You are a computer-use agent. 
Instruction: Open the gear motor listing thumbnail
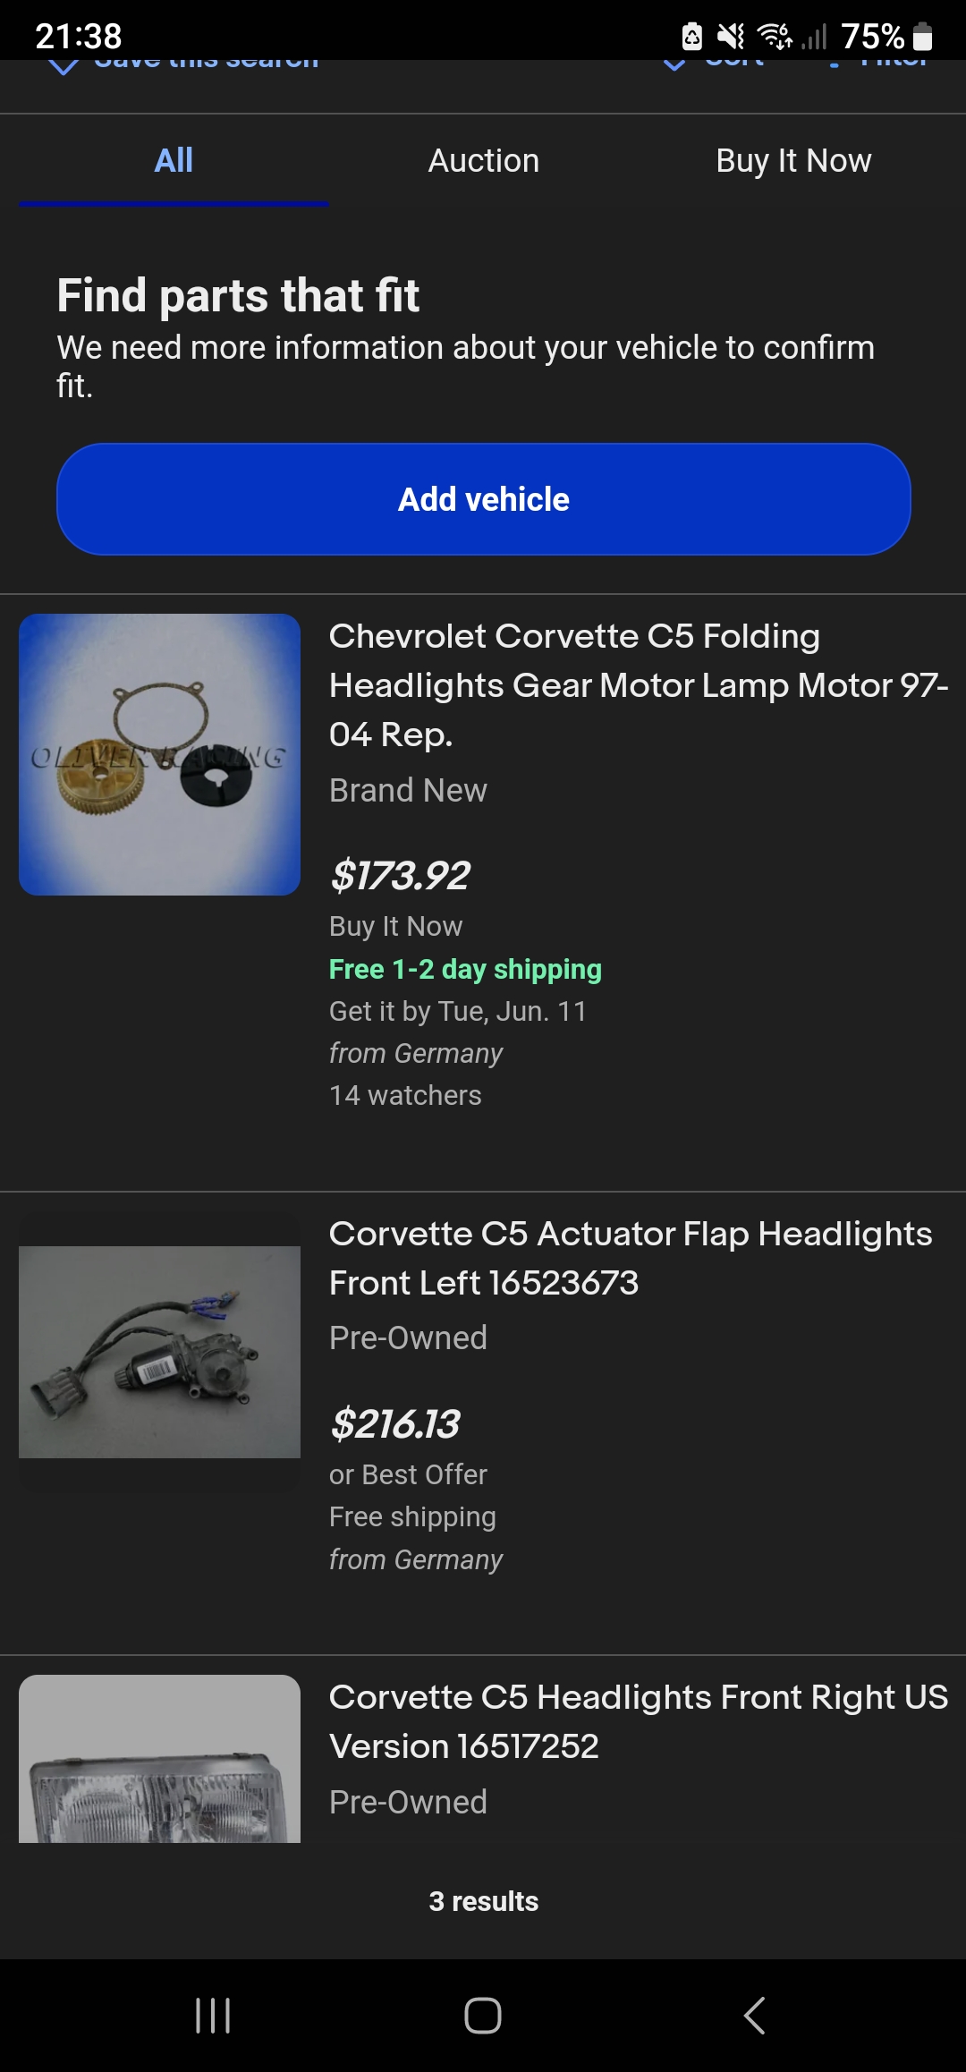[159, 754]
